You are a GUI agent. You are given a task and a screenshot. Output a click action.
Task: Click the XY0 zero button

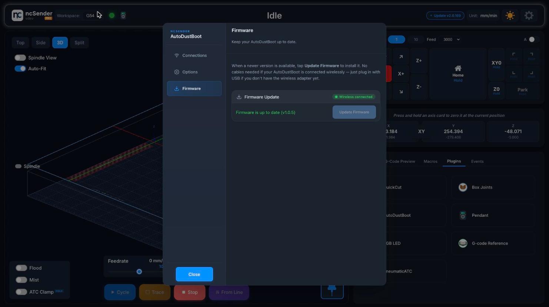[x=496, y=65]
